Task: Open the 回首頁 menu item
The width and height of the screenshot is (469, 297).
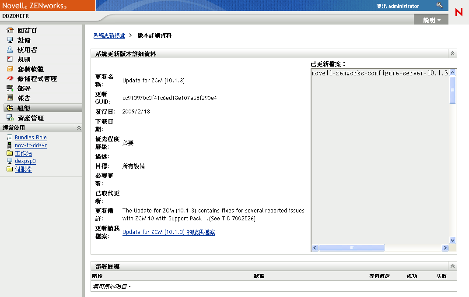Action: [27, 31]
